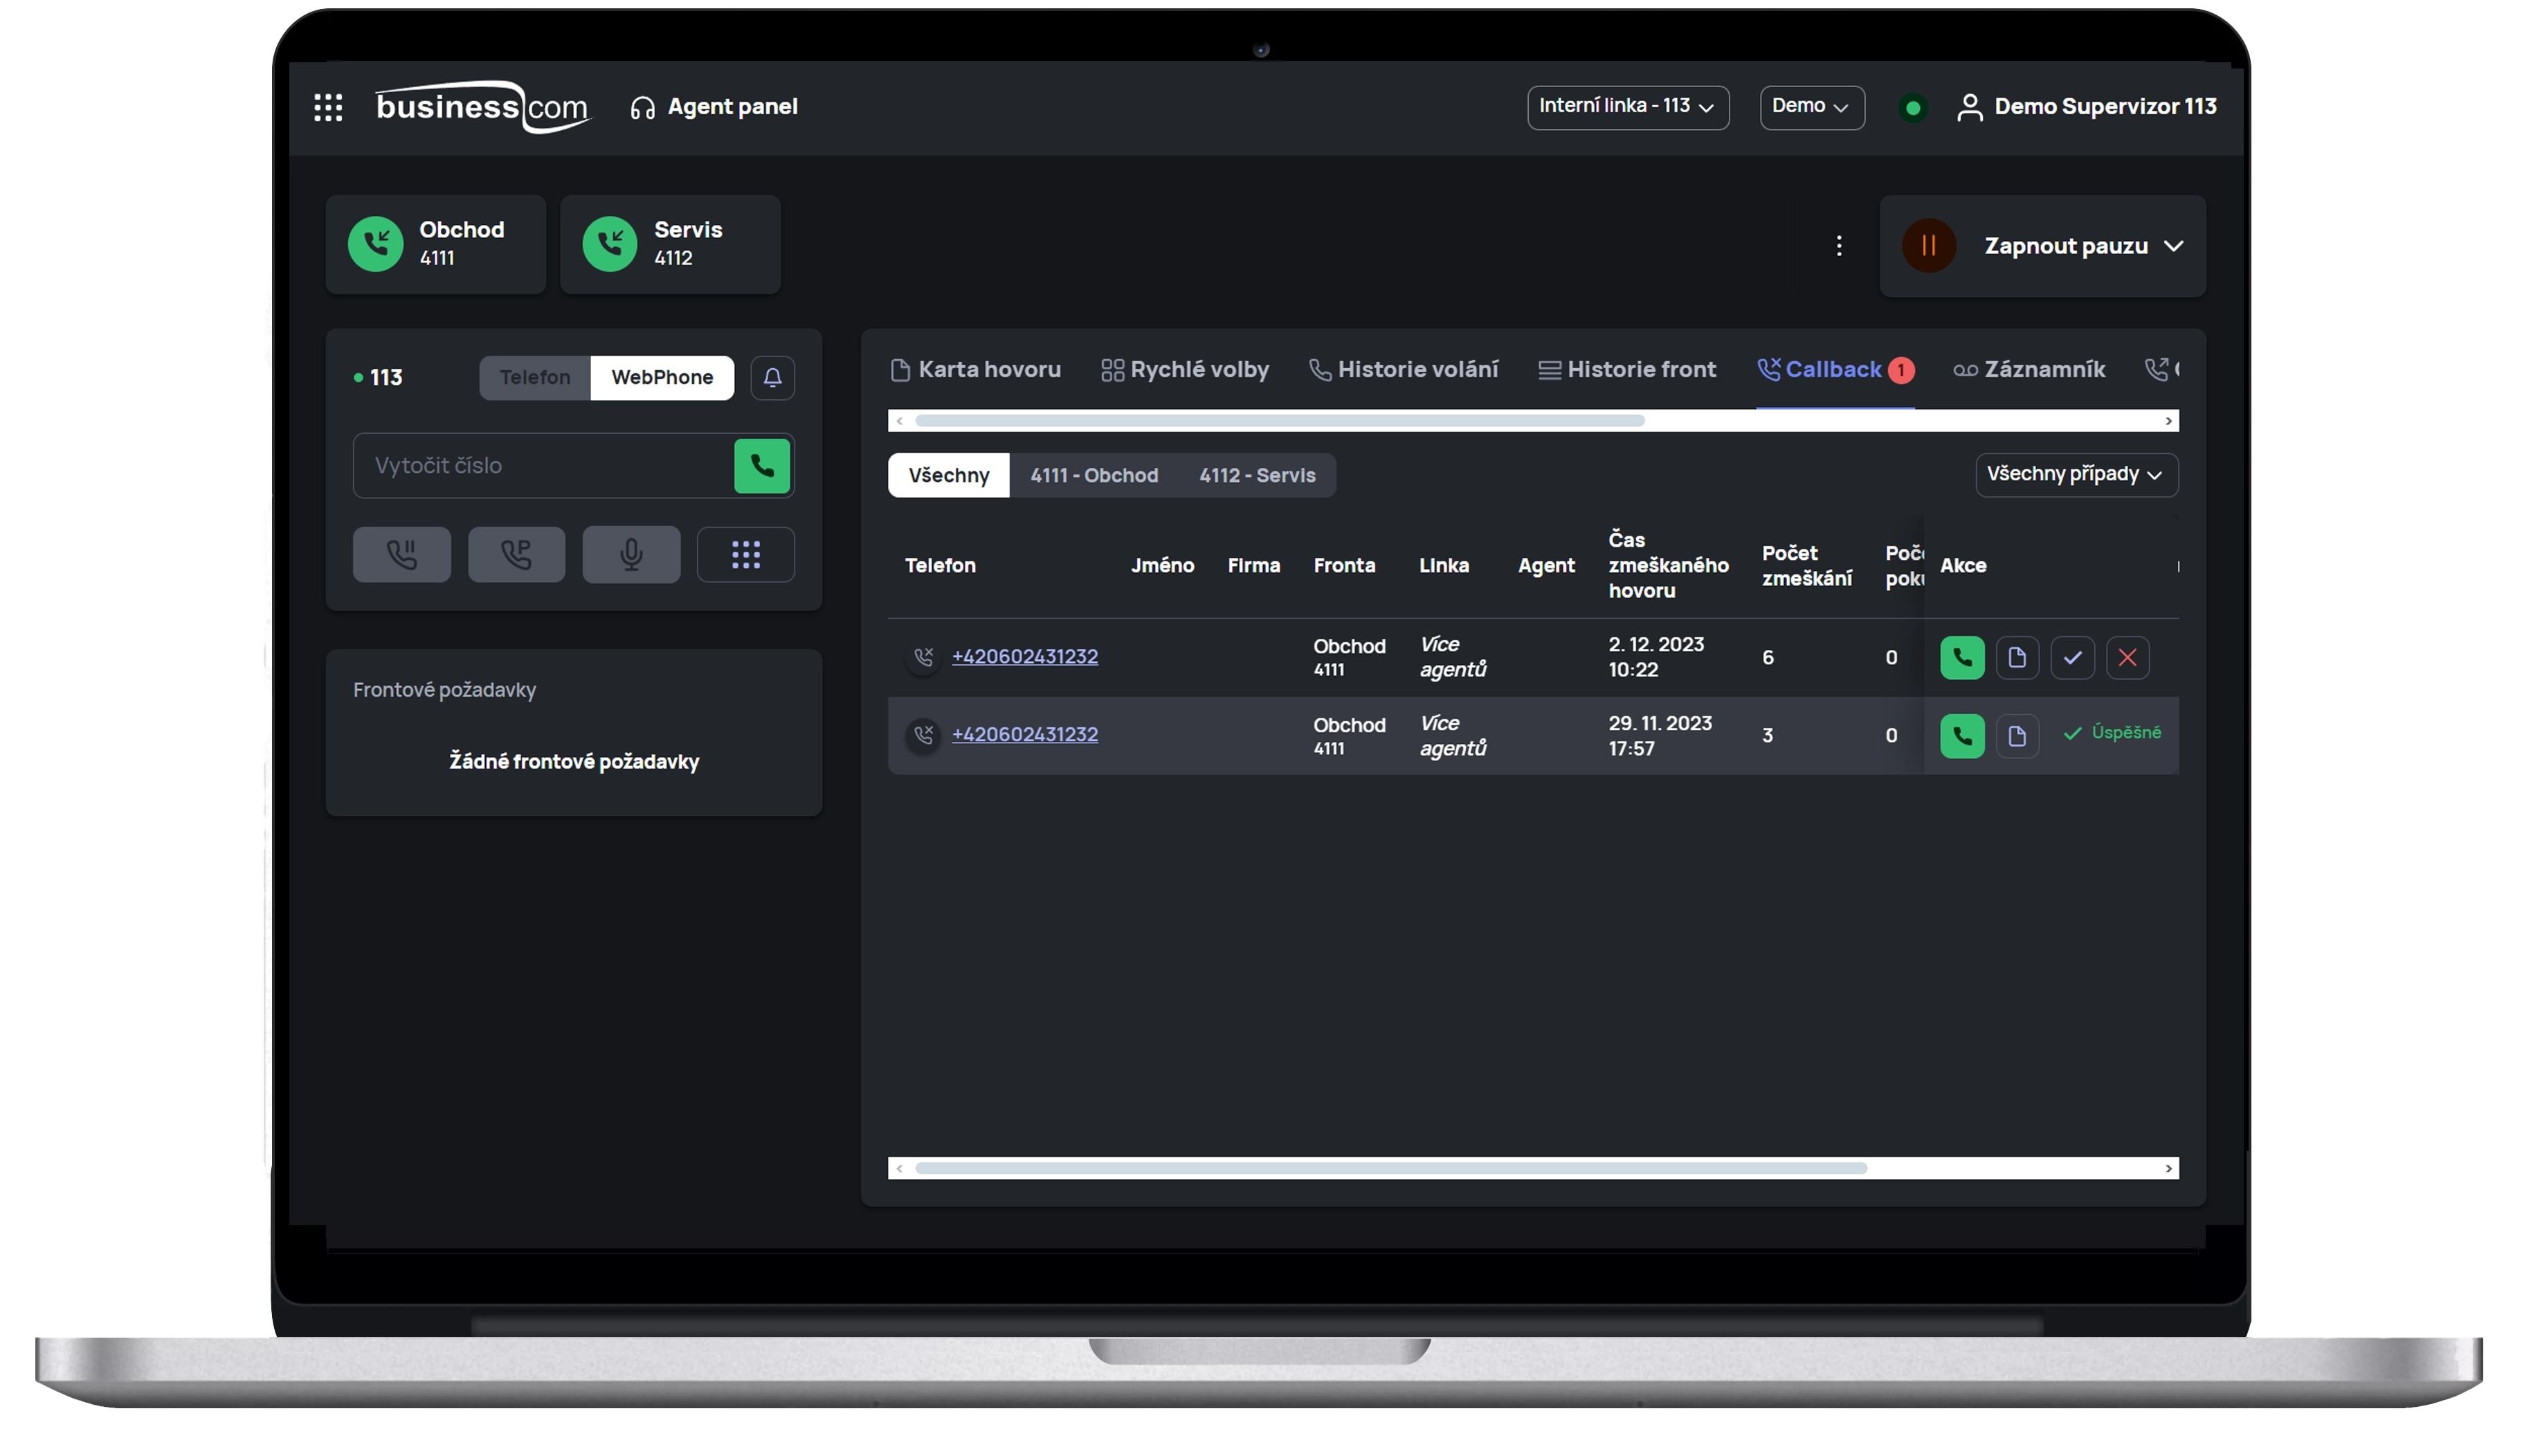Focus the Vytočit číslo input field

(543, 466)
